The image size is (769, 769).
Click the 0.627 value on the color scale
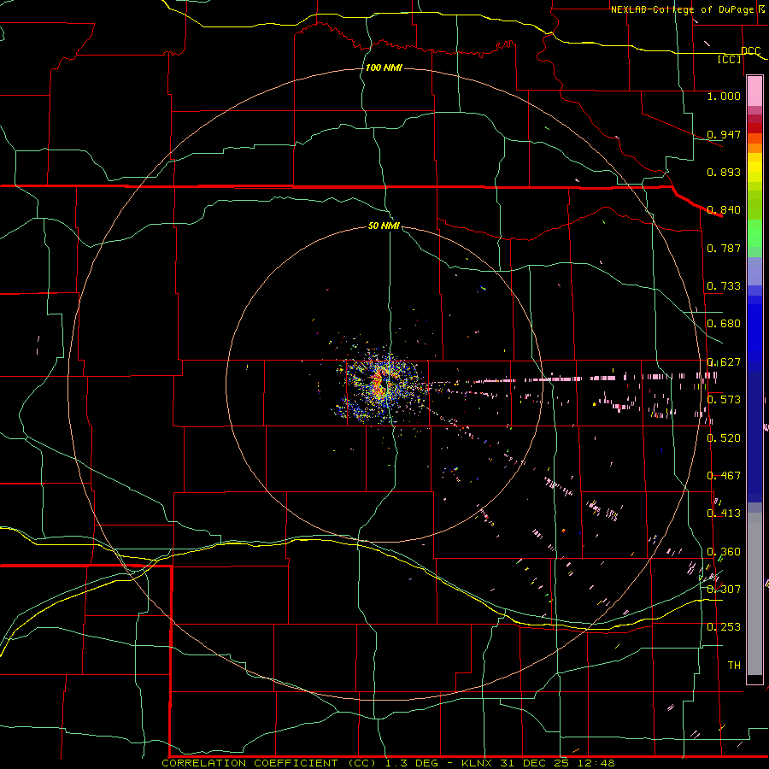pyautogui.click(x=724, y=362)
